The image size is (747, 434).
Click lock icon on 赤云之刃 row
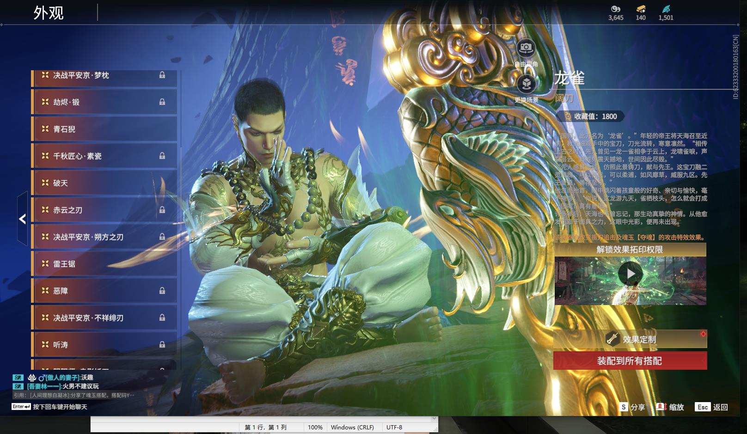click(162, 210)
